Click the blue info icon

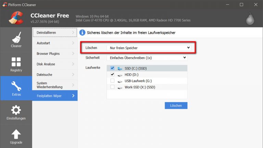[82, 33]
